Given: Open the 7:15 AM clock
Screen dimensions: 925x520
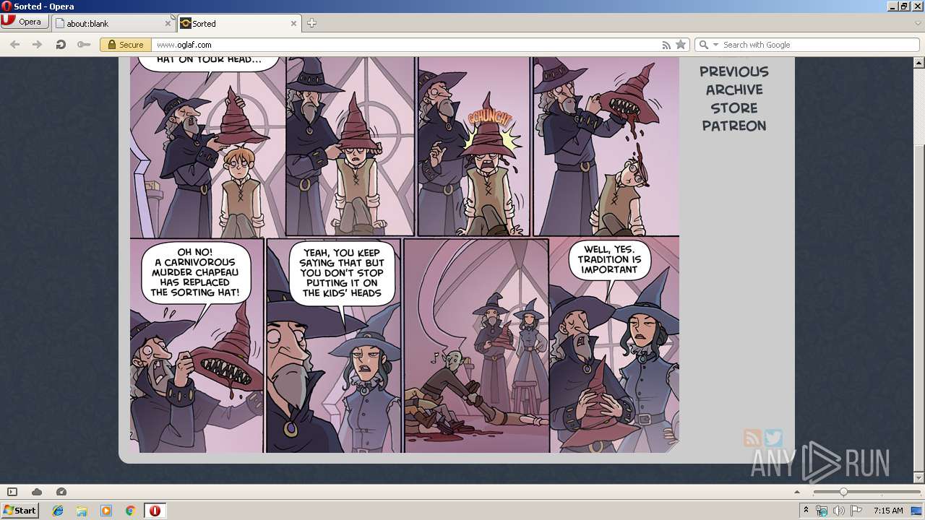Looking at the screenshot, I should click(x=888, y=511).
